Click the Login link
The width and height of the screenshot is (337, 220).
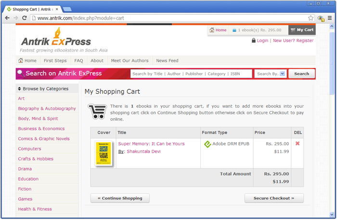262,40
